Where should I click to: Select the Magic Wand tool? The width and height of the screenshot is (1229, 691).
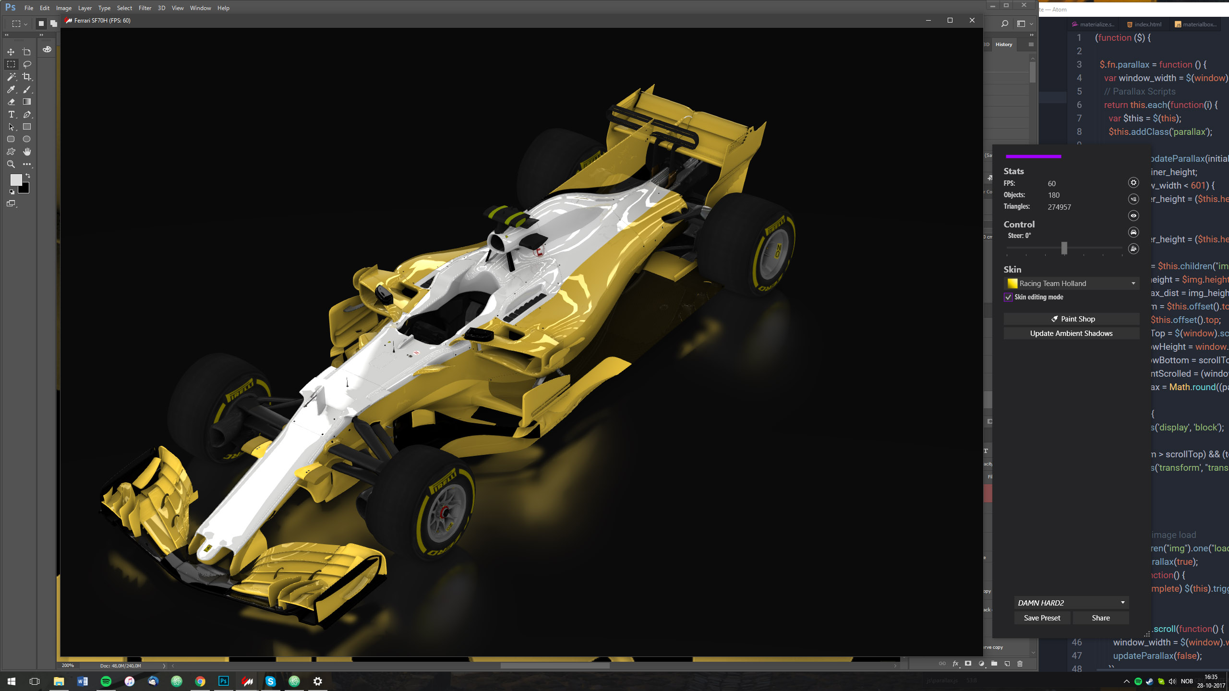point(11,77)
